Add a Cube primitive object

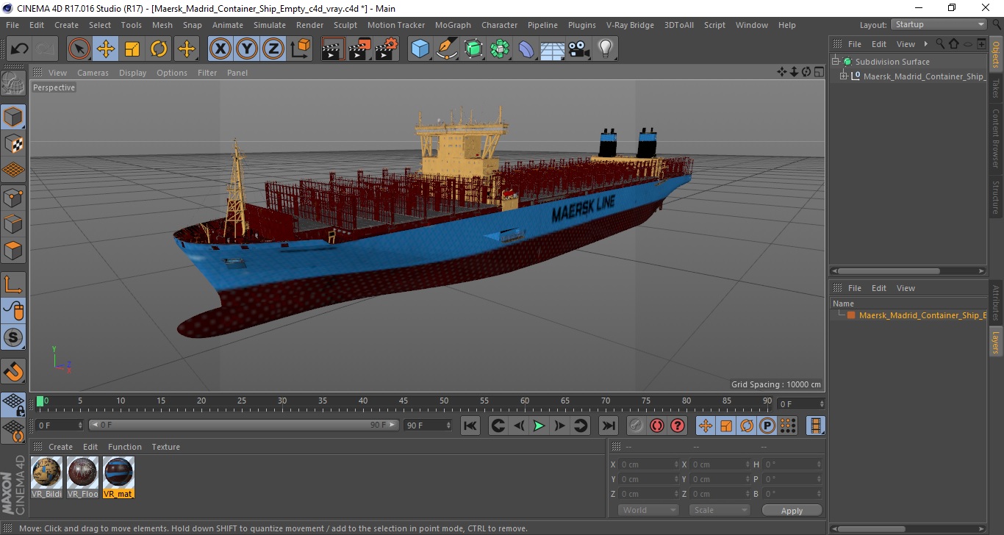click(x=420, y=49)
